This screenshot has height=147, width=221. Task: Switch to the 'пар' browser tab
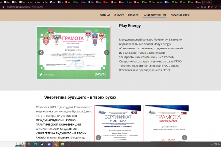pyautogui.click(x=52, y=2)
